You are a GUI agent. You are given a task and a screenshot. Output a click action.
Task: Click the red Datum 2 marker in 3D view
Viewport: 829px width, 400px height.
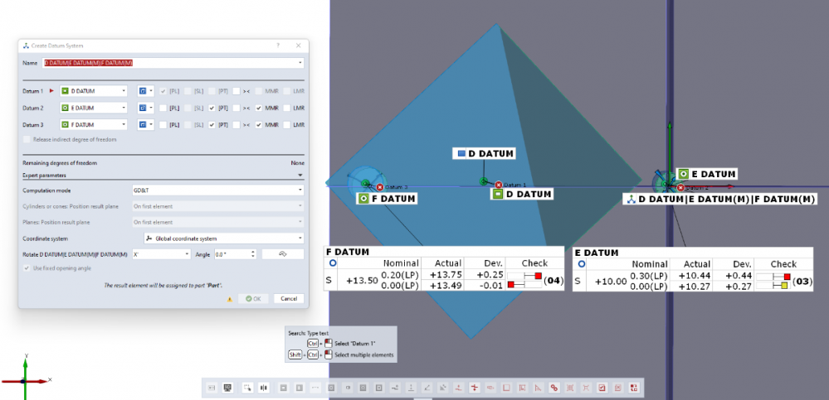[680, 187]
